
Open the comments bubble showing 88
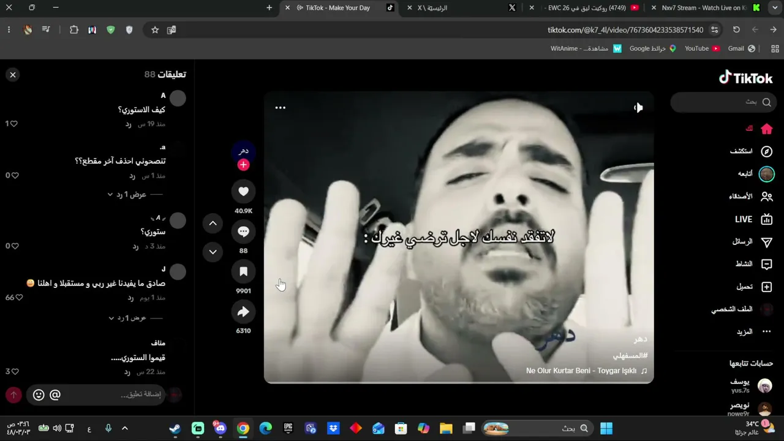pos(243,232)
